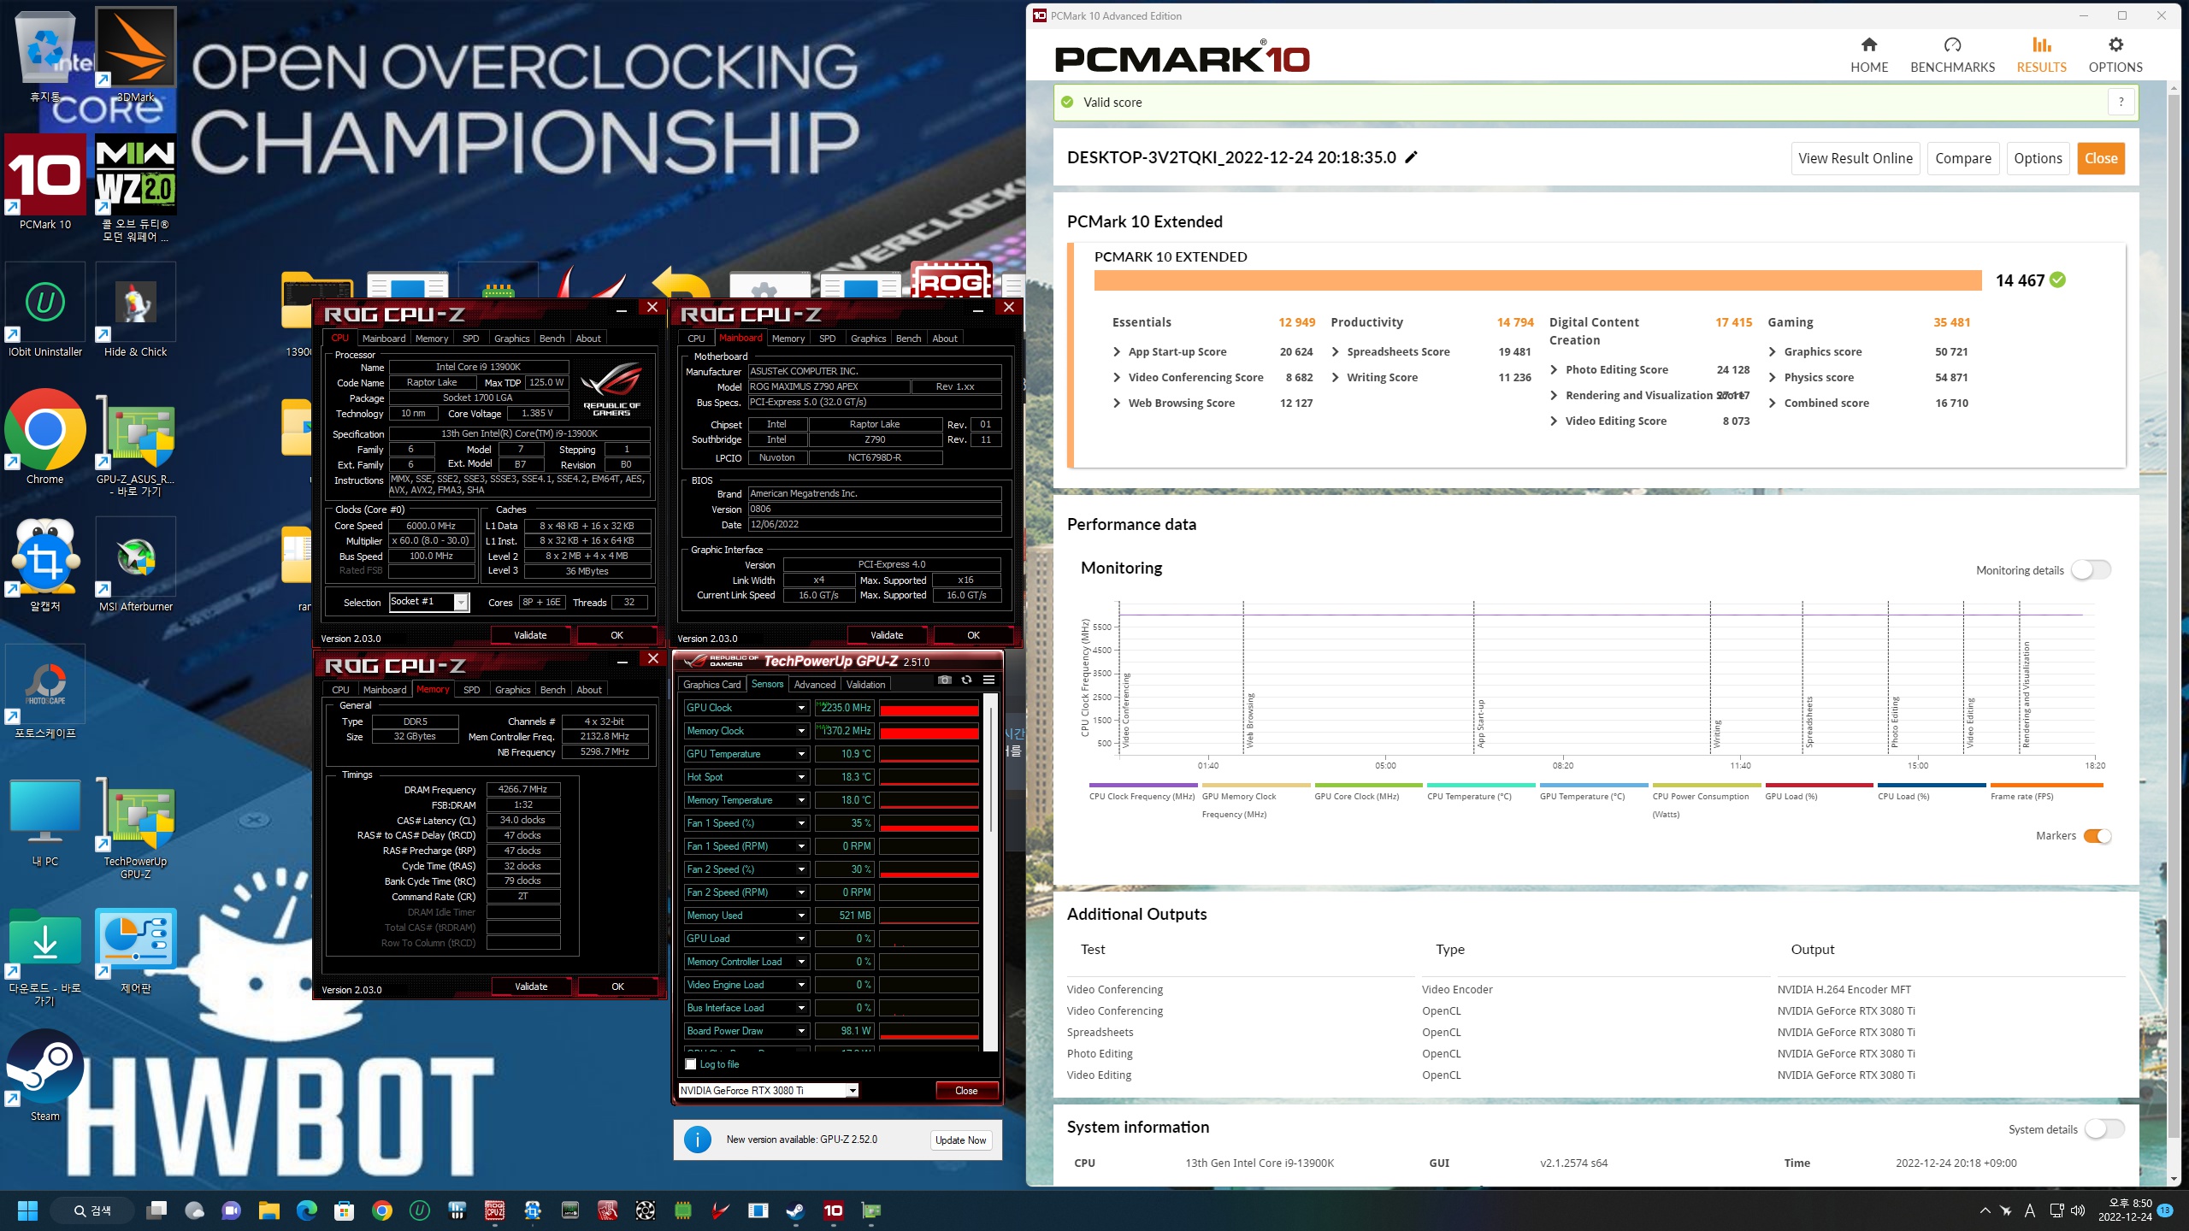Open SPD tab in the CPU-Z Memory window
2189x1231 pixels.
tap(471, 690)
